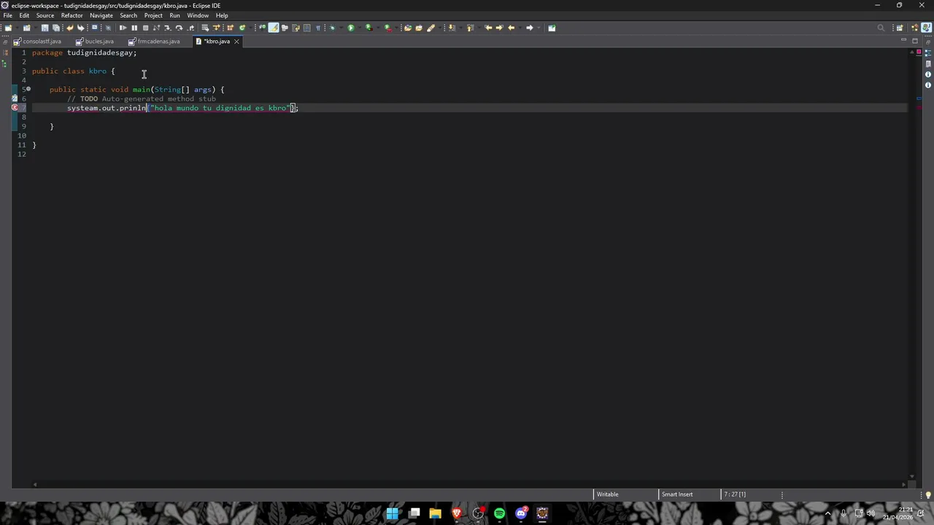Click the red error mark in overview ruler
Viewport: 934px width, 525px height.
[x=919, y=108]
